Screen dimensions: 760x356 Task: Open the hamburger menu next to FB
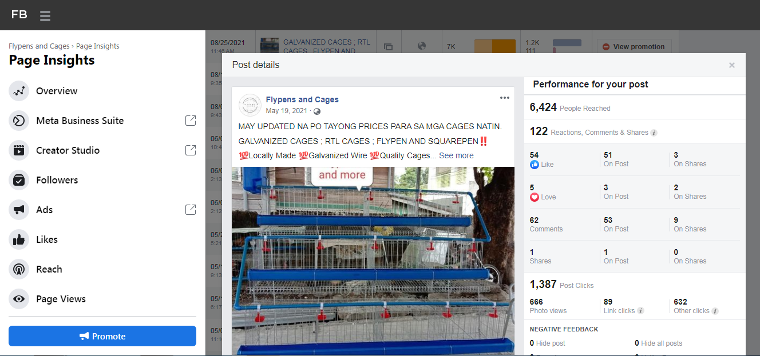pyautogui.click(x=45, y=16)
